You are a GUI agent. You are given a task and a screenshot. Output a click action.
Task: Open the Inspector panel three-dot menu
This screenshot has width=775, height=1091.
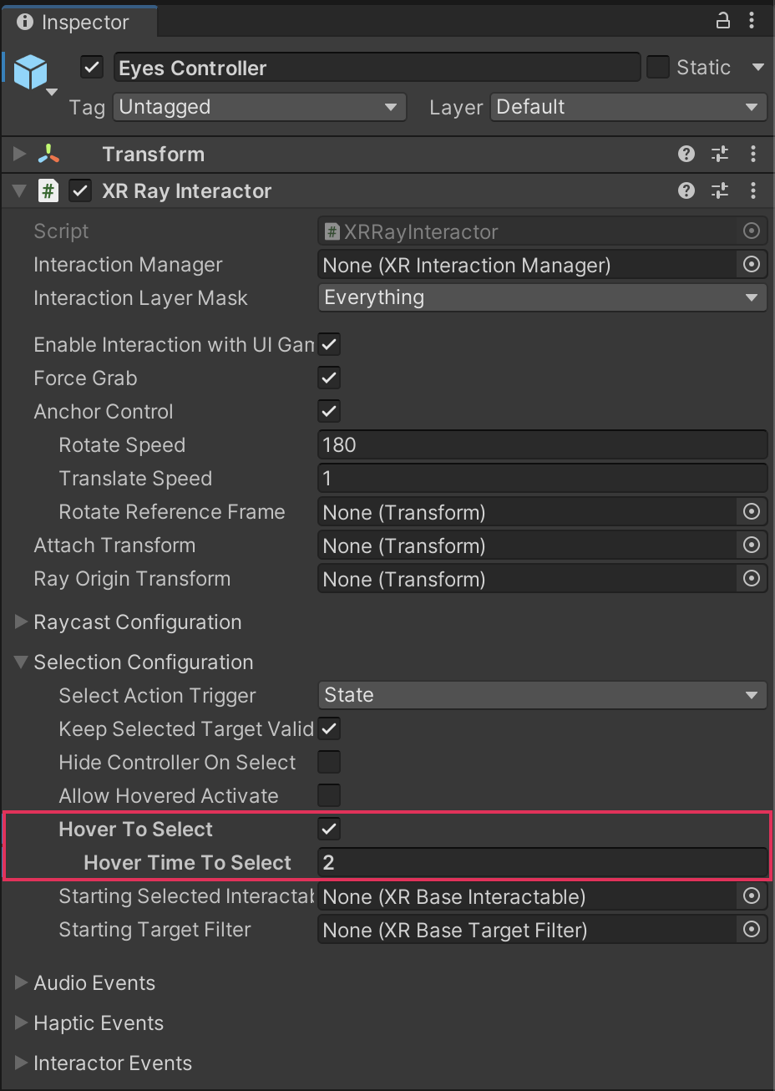point(752,21)
